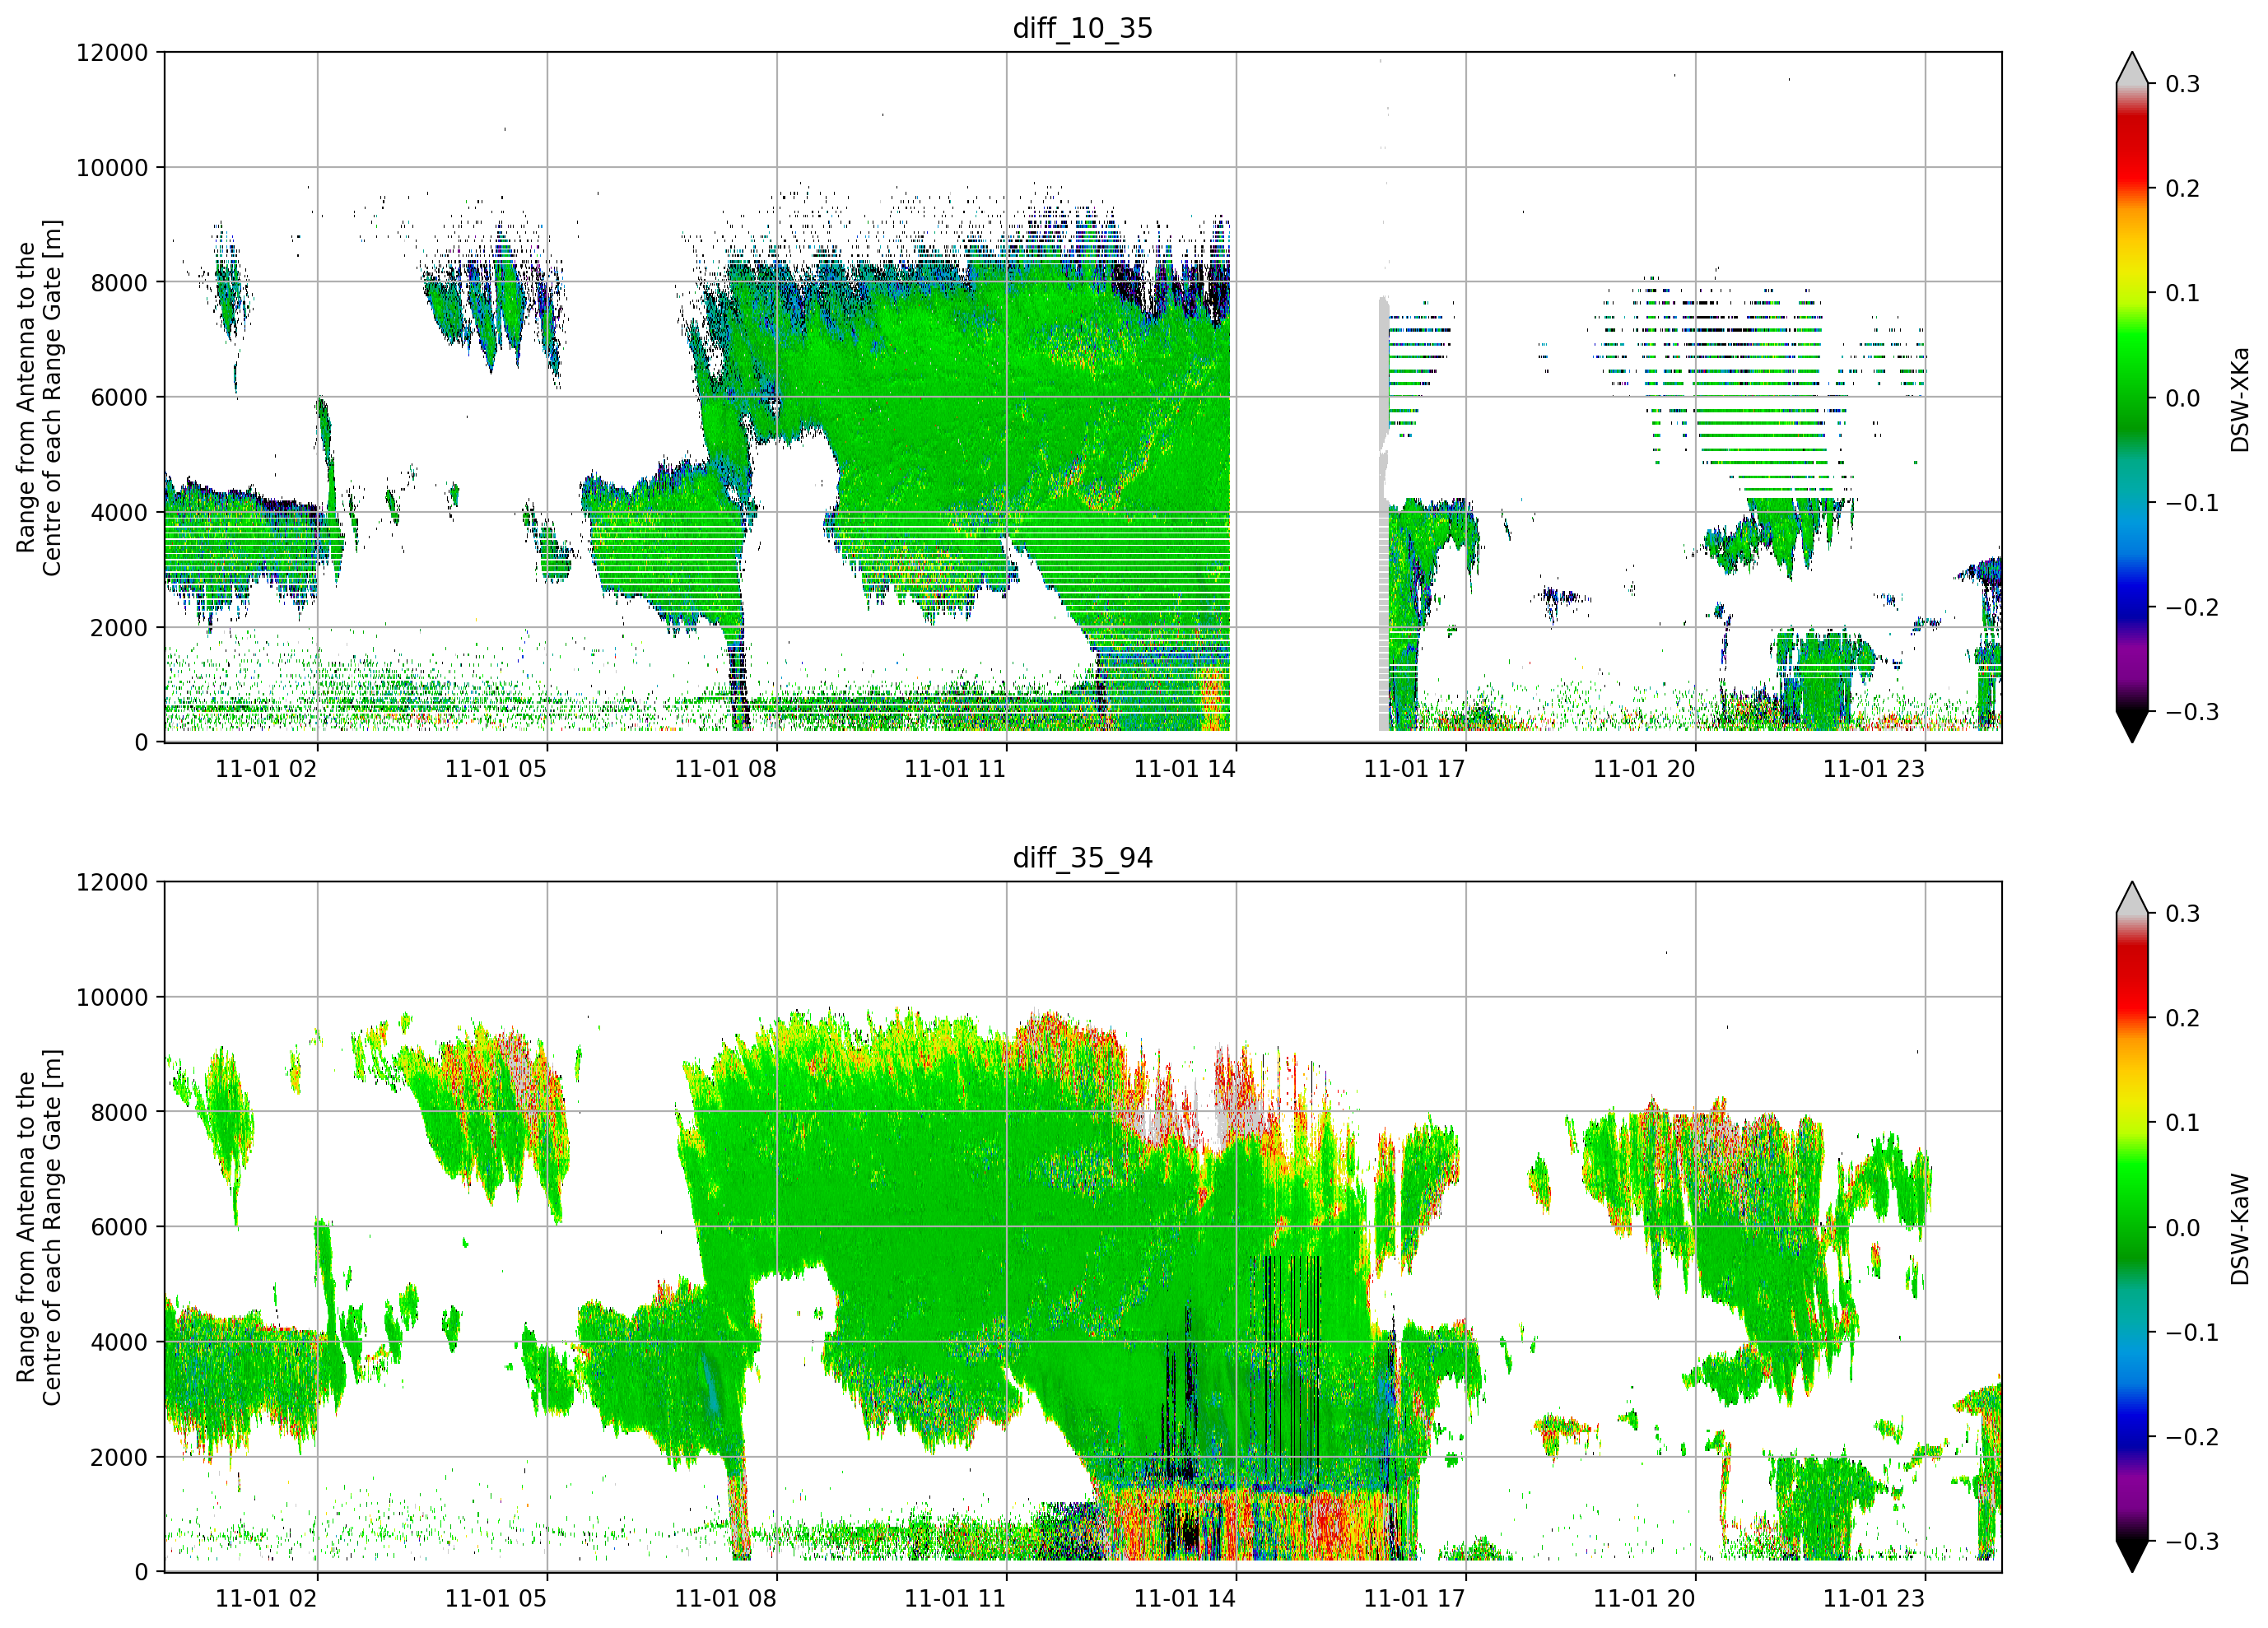Screen dimensions: 2268x1628
Task: Click "11-01 05" tick under diff_10_35 plot
Action: coord(496,769)
